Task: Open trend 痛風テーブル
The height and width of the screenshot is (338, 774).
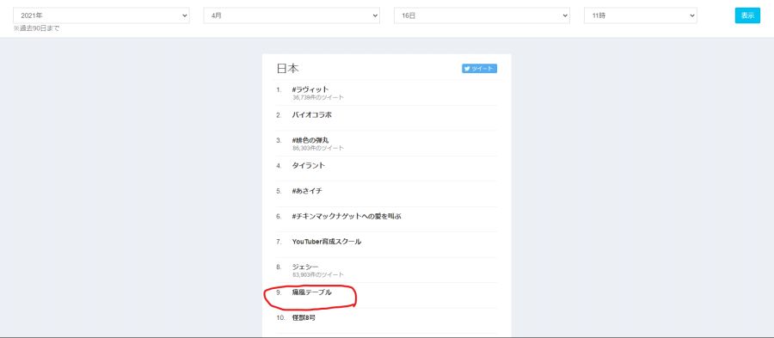Action: pos(312,292)
